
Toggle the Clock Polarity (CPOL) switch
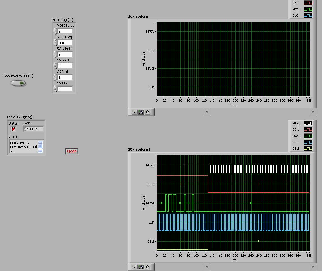point(18,83)
